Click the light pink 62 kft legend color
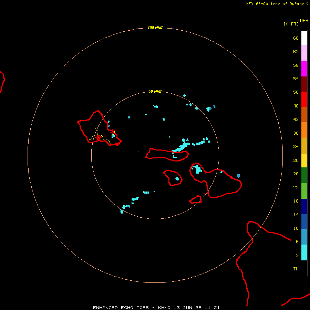 pos(304,53)
